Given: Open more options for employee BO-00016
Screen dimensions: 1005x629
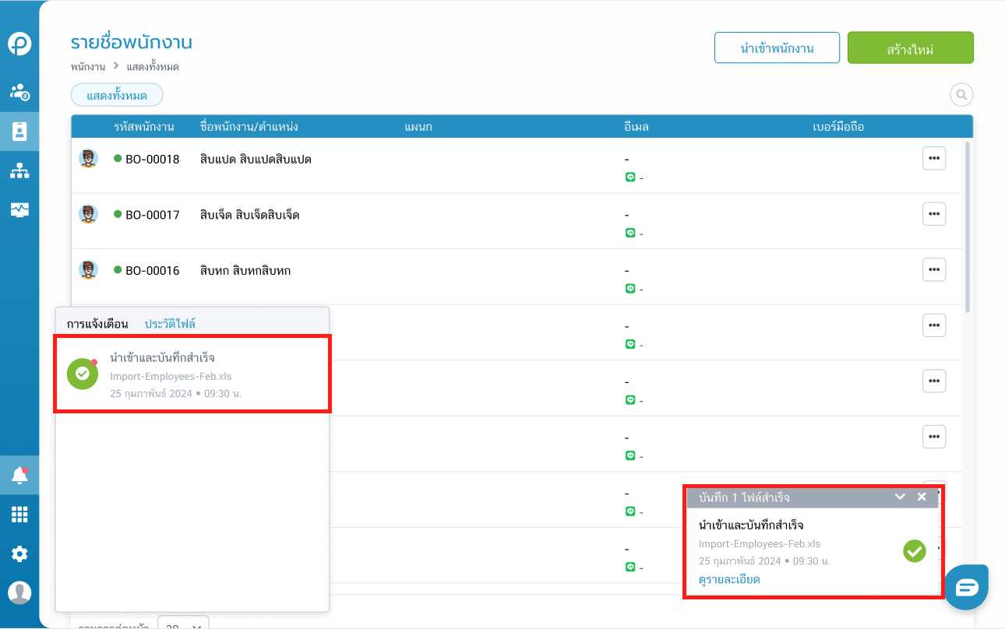Looking at the screenshot, I should [933, 269].
